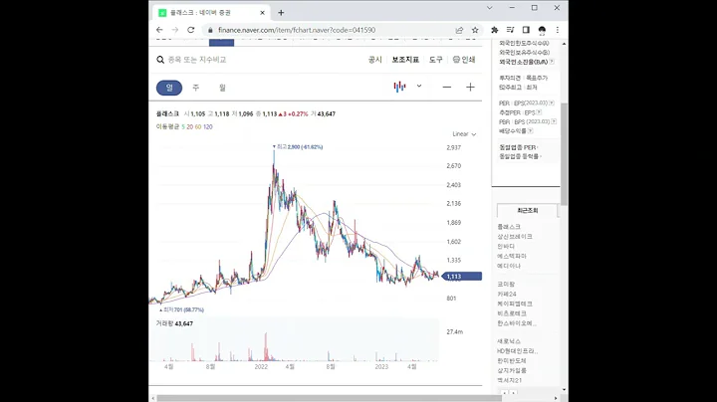Viewport: 717px width, 402px height.
Task: Click the horizontal scrollbar at page bottom
Action: [x=330, y=398]
